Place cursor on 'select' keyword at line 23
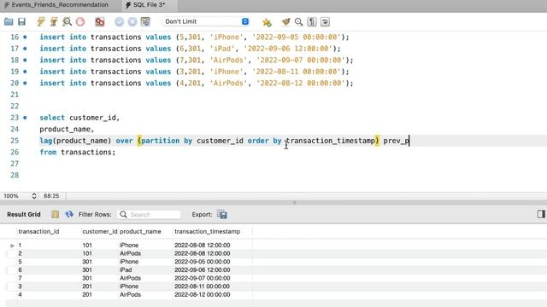 [x=52, y=118]
